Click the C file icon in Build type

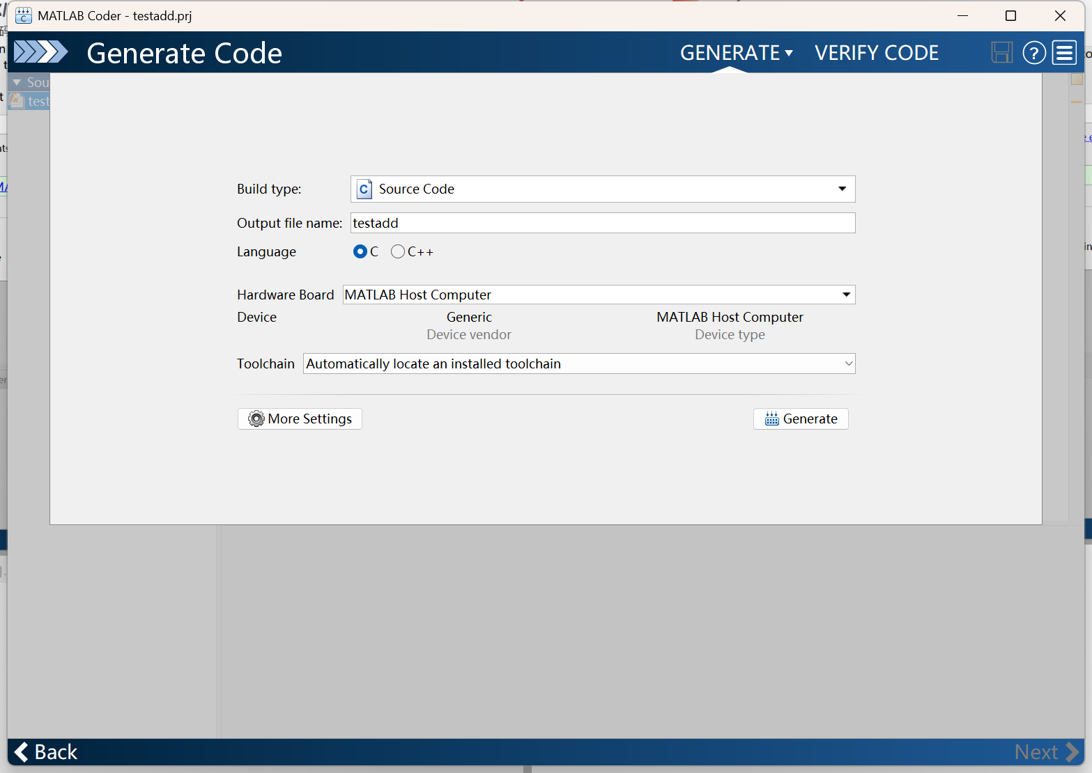[364, 189]
